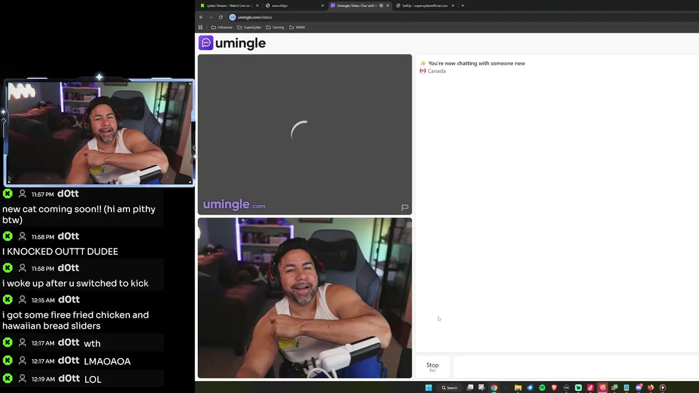Open taskbar Search

[449, 388]
